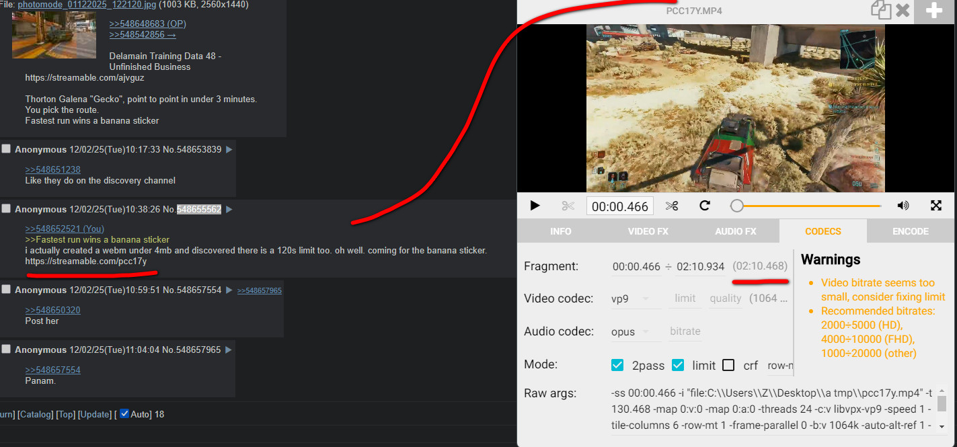Click the dark scissors cut-end icon
Viewport: 957px width, 447px height.
[x=671, y=206]
